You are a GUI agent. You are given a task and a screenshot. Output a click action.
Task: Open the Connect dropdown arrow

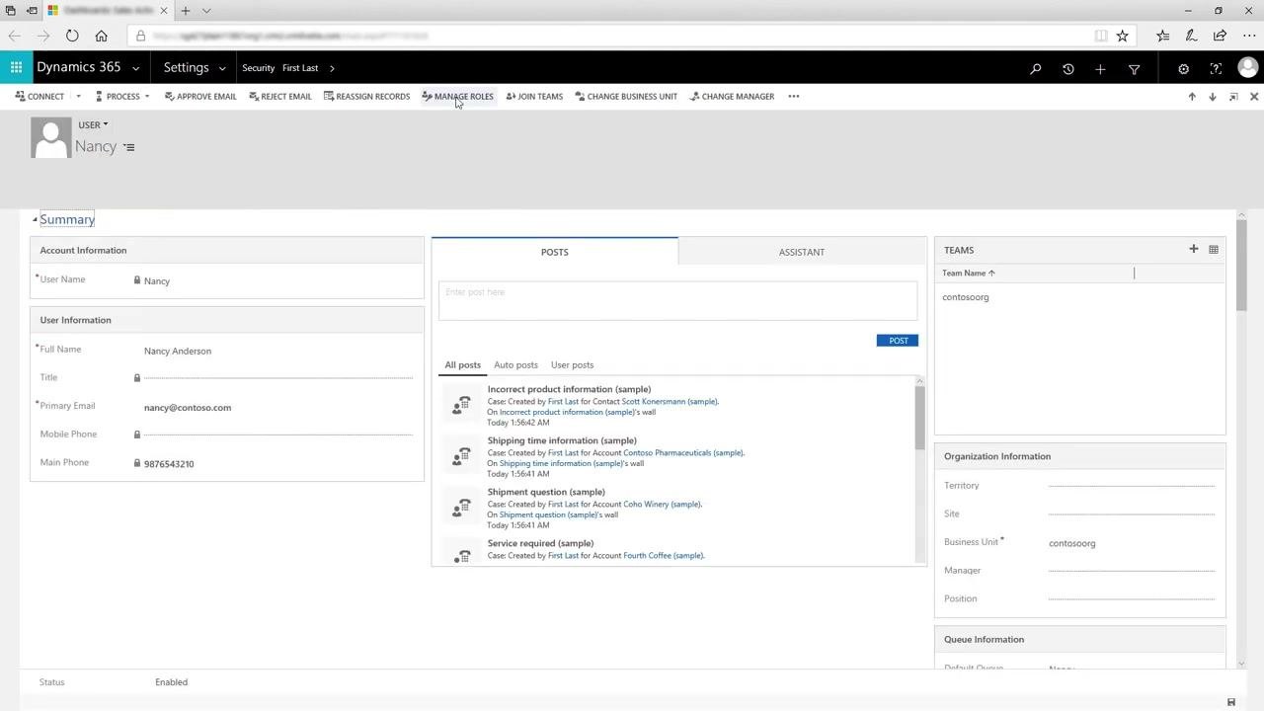click(78, 97)
